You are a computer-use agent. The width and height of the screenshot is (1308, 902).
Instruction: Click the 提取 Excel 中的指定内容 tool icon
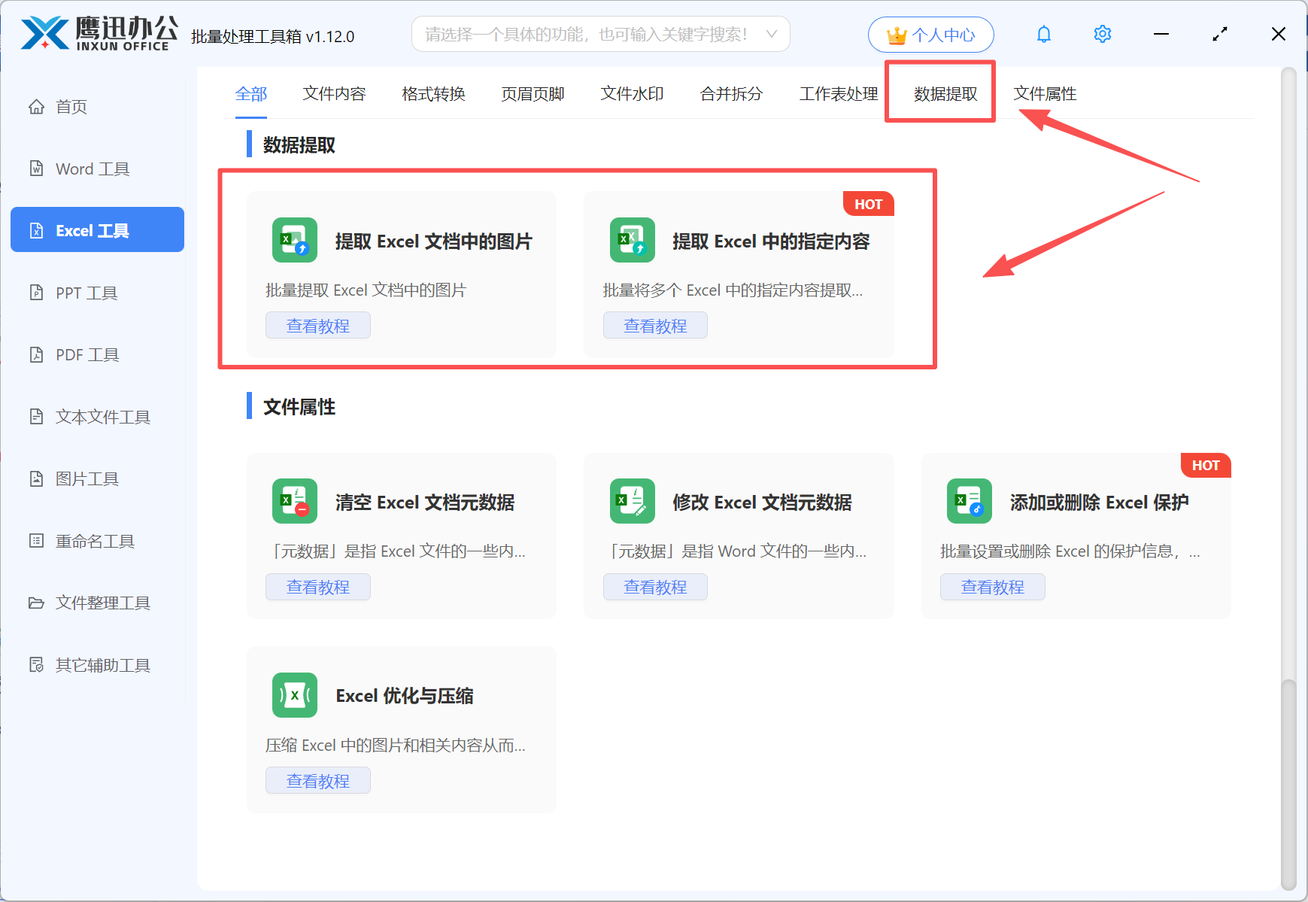click(632, 241)
